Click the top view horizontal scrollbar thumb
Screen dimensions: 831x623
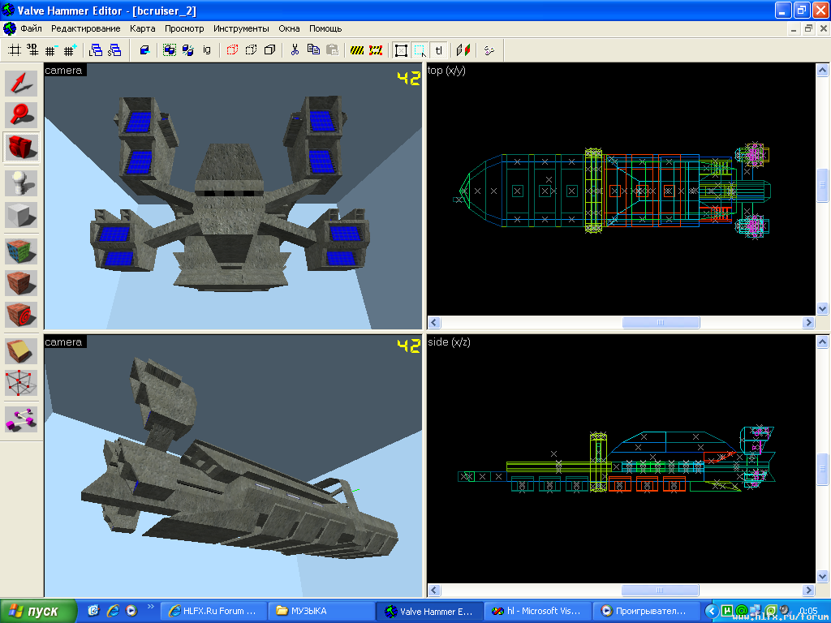pos(661,322)
